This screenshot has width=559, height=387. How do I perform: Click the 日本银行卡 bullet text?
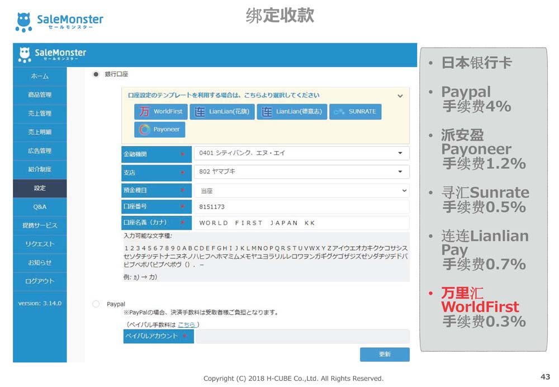point(477,63)
